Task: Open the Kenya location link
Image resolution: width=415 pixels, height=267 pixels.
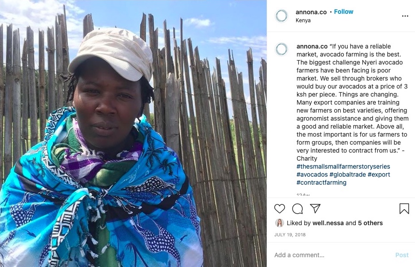Action: (303, 20)
